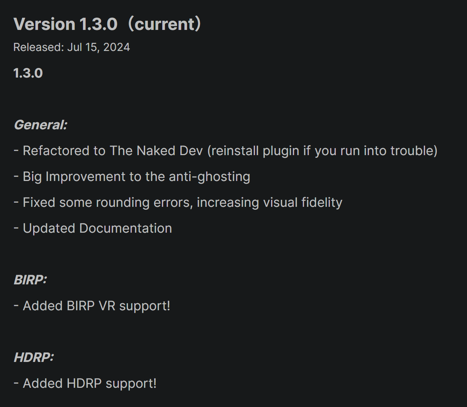Click the Fixed some rounding errors line
Screen dimensions: 467x407
(178, 202)
